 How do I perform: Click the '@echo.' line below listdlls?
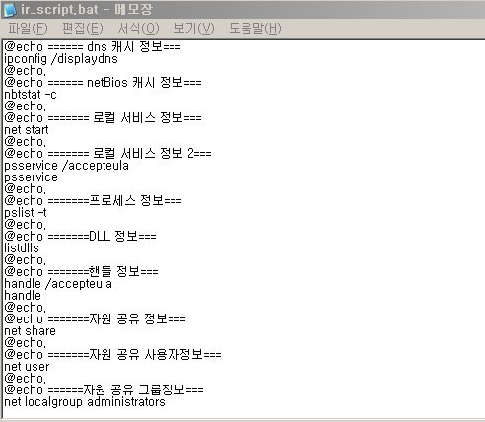[x=26, y=260]
